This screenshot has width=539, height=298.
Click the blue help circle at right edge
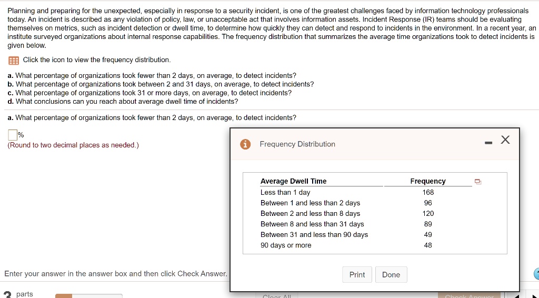pyautogui.click(x=536, y=274)
